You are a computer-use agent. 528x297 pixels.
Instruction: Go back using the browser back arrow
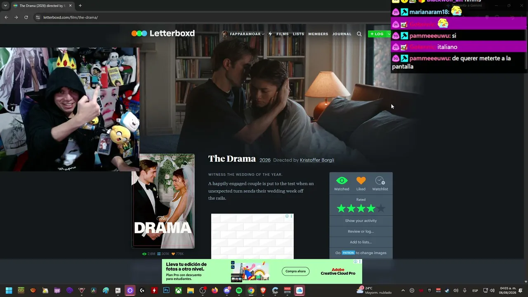point(6,17)
